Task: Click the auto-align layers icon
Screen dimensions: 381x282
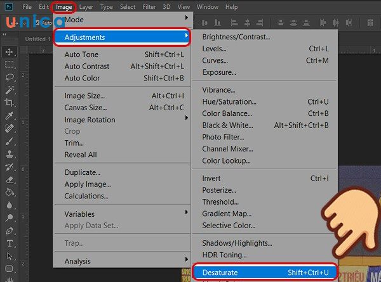Action: [x=370, y=23]
